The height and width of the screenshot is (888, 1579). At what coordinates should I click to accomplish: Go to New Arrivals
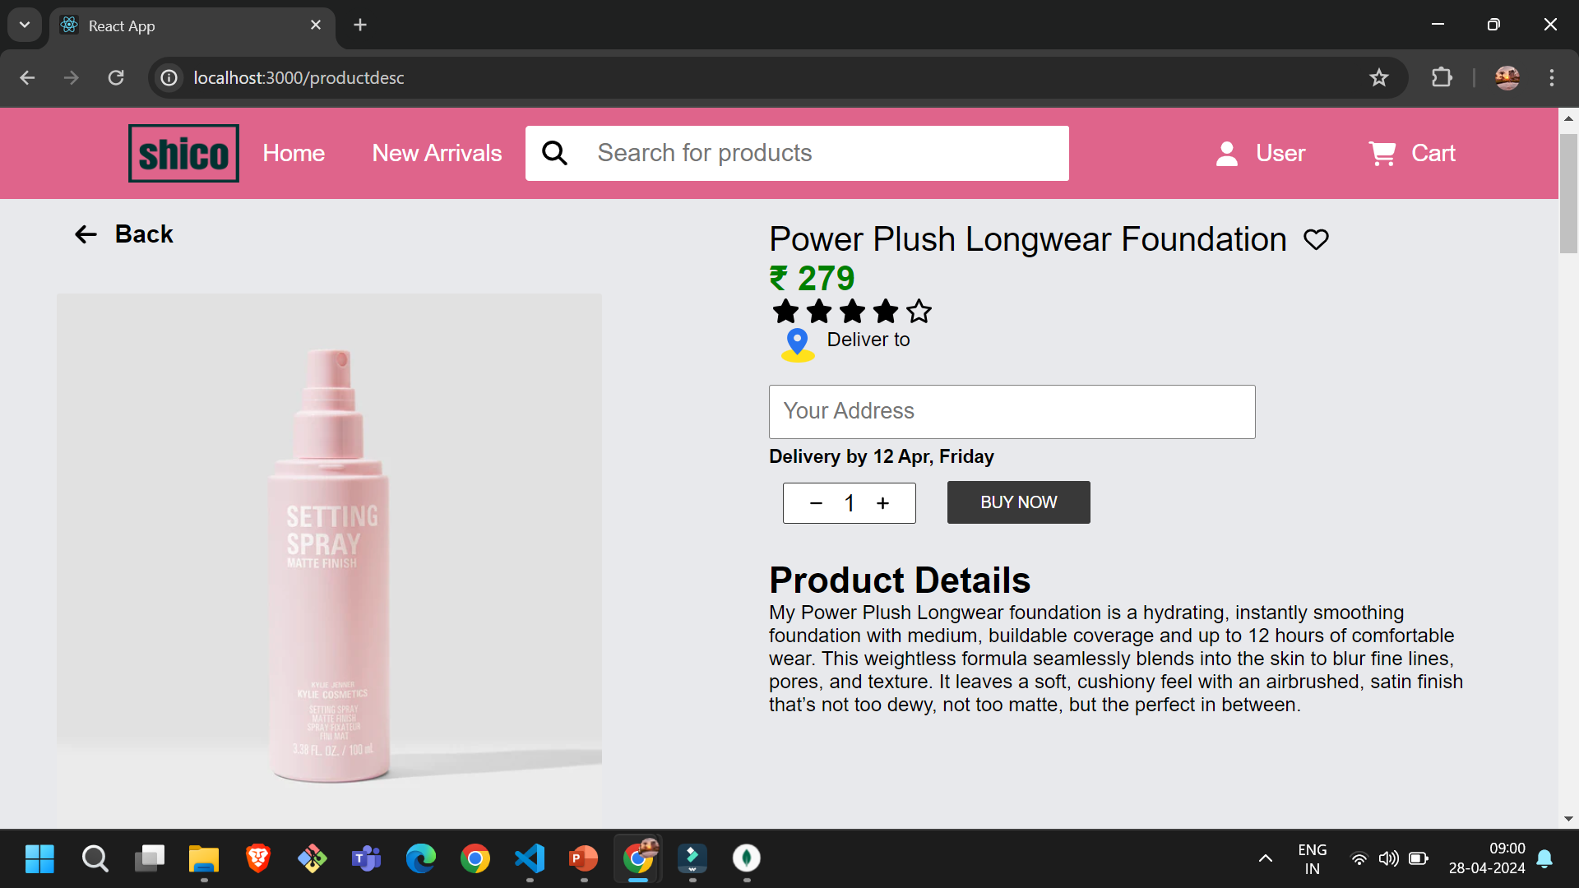[x=437, y=153]
